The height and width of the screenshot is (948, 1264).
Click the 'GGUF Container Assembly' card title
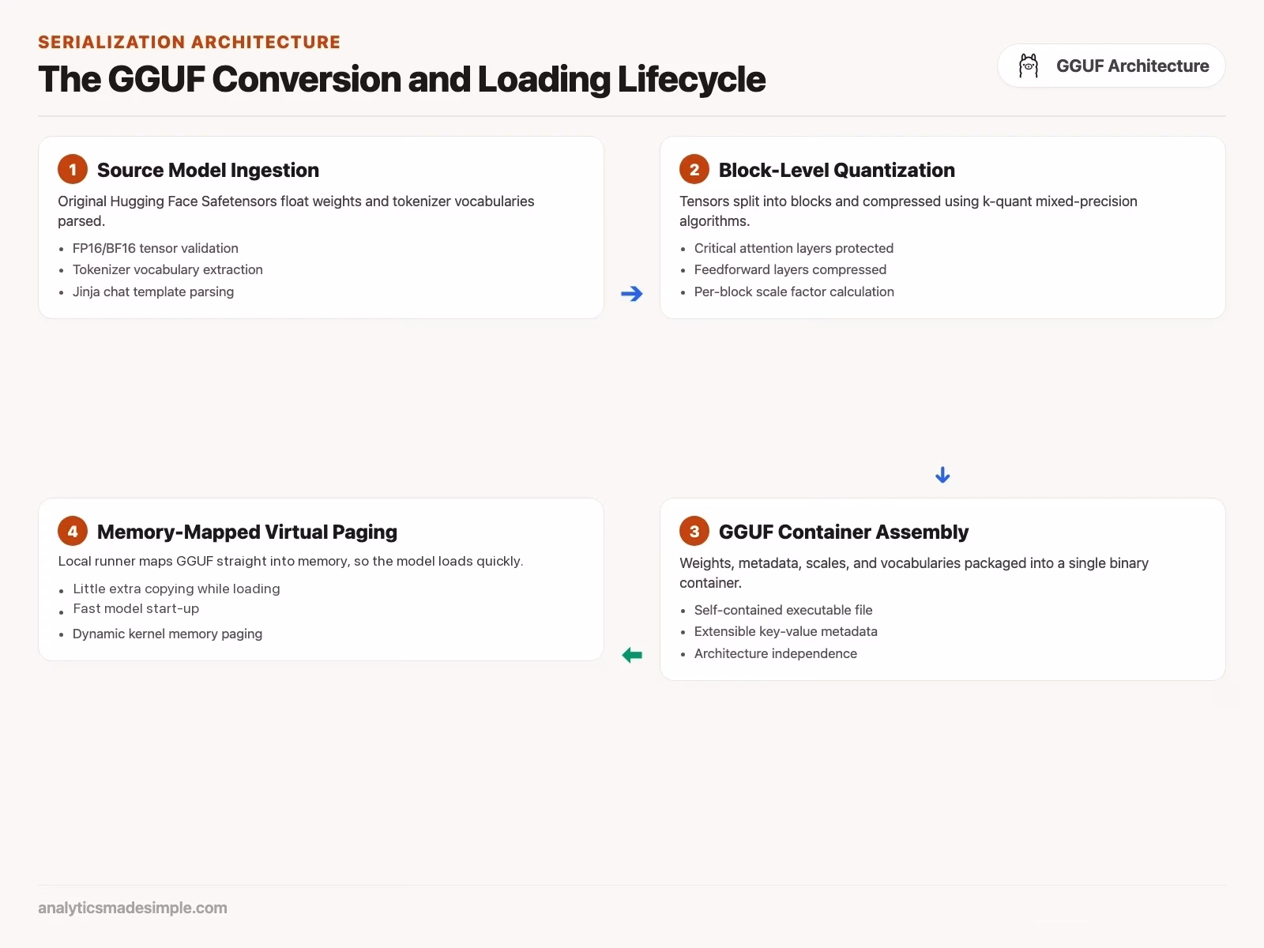[843, 532]
